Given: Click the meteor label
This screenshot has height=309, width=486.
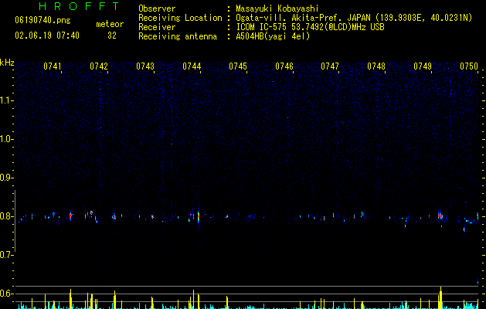Looking at the screenshot, I should 110,24.
